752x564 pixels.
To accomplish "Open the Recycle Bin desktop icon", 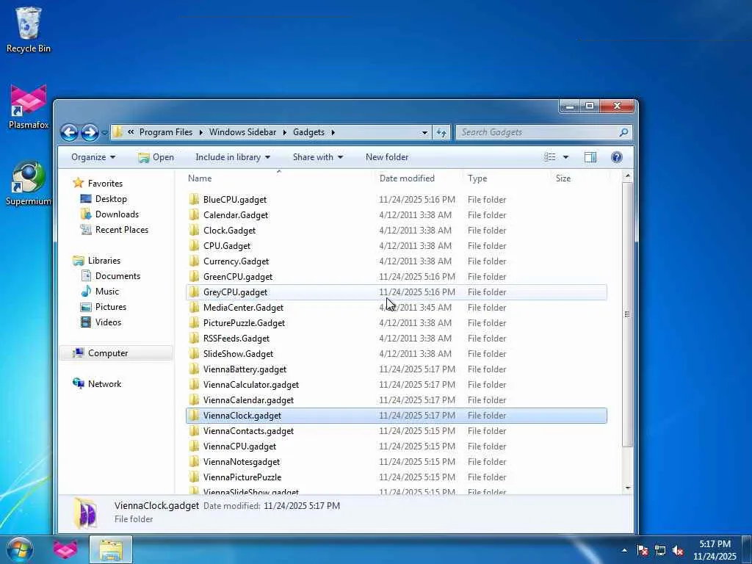I will [29, 29].
